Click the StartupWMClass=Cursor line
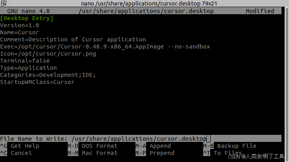The width and height of the screenshot is (289, 162). [x=37, y=82]
